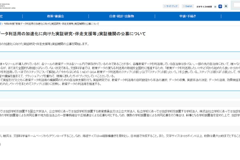Open the サイトマップ link
Viewport: 240px width, 160px height.
click(x=171, y=6)
